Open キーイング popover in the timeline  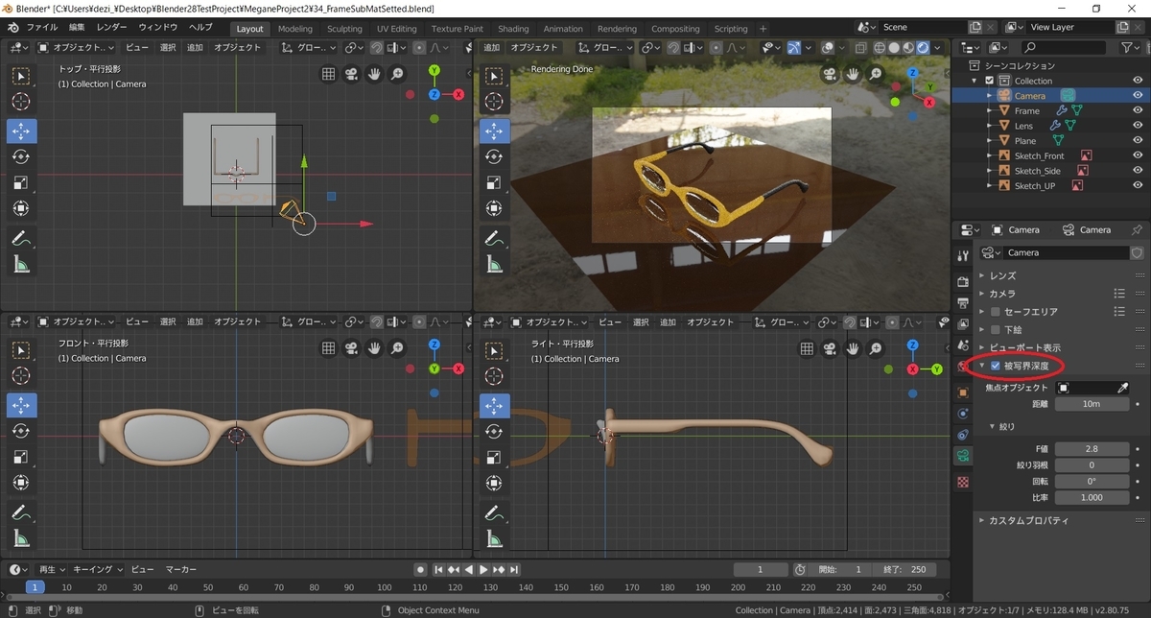[x=96, y=569]
